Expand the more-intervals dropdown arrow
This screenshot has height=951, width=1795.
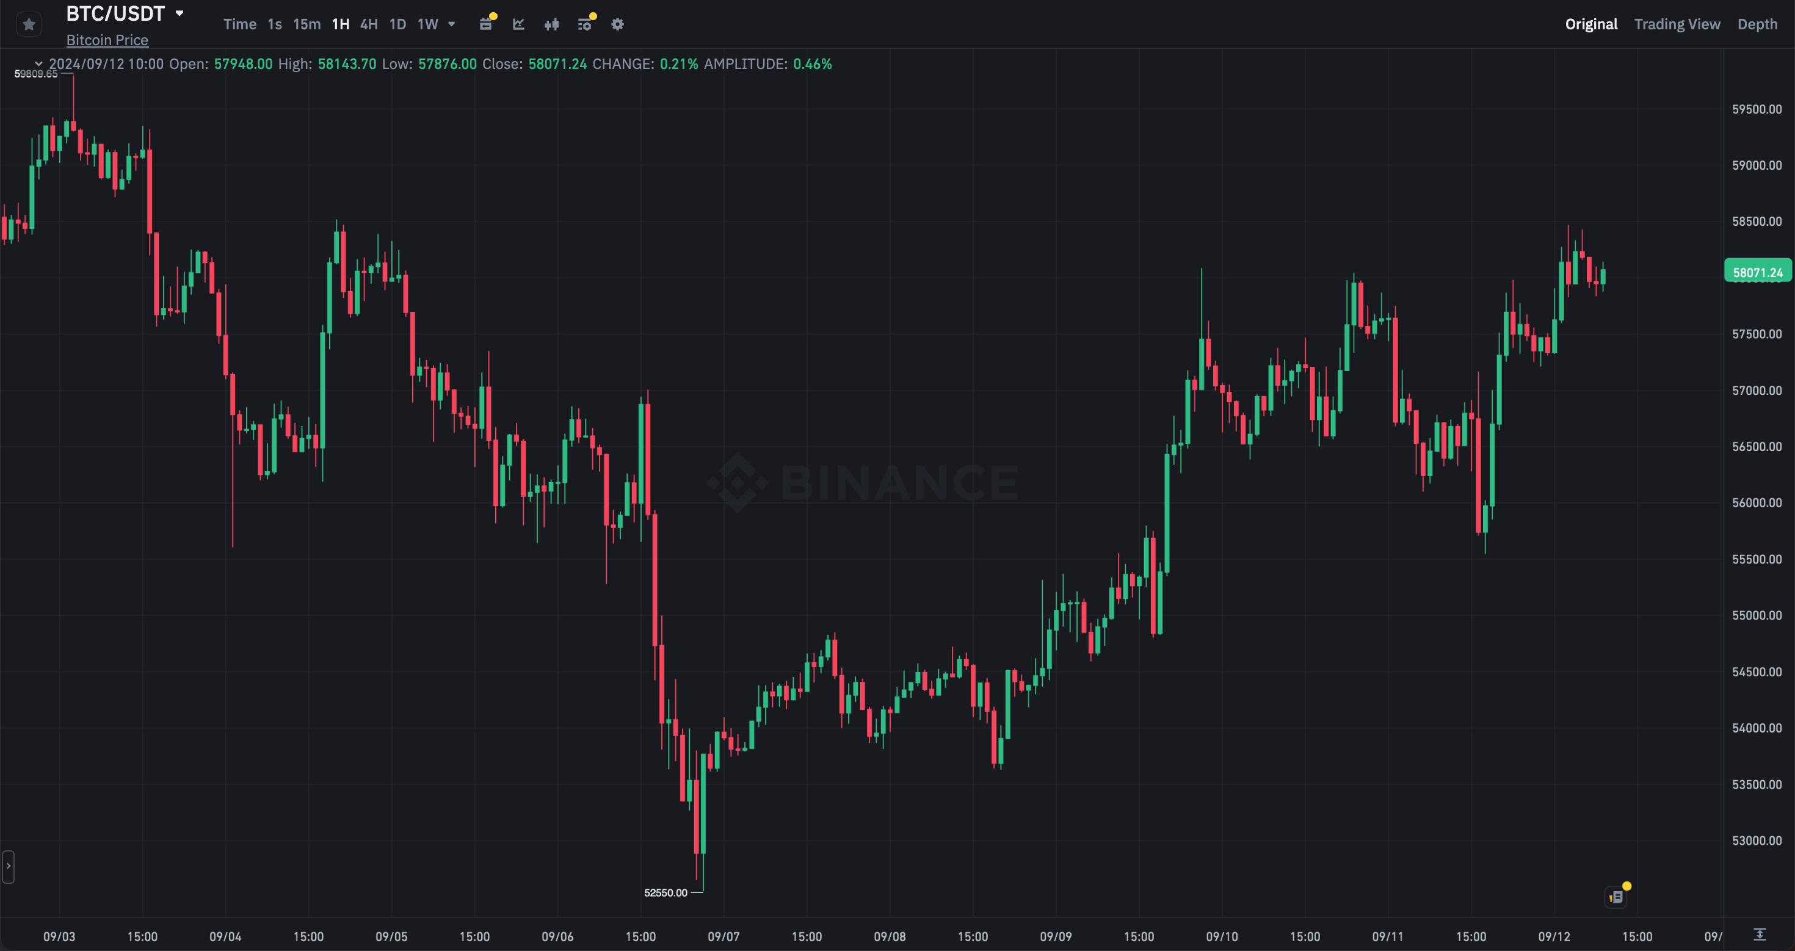point(452,24)
